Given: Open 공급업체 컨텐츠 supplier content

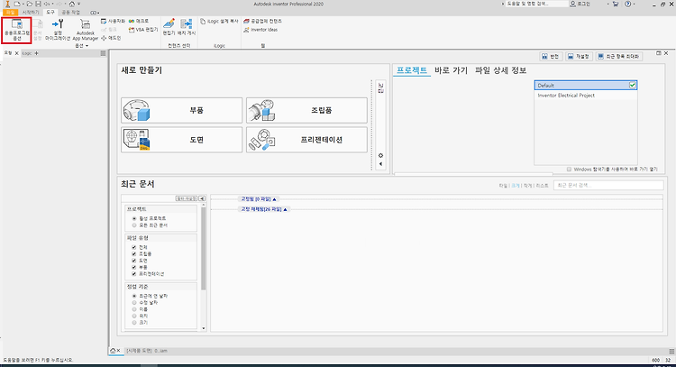Looking at the screenshot, I should click(x=262, y=21).
